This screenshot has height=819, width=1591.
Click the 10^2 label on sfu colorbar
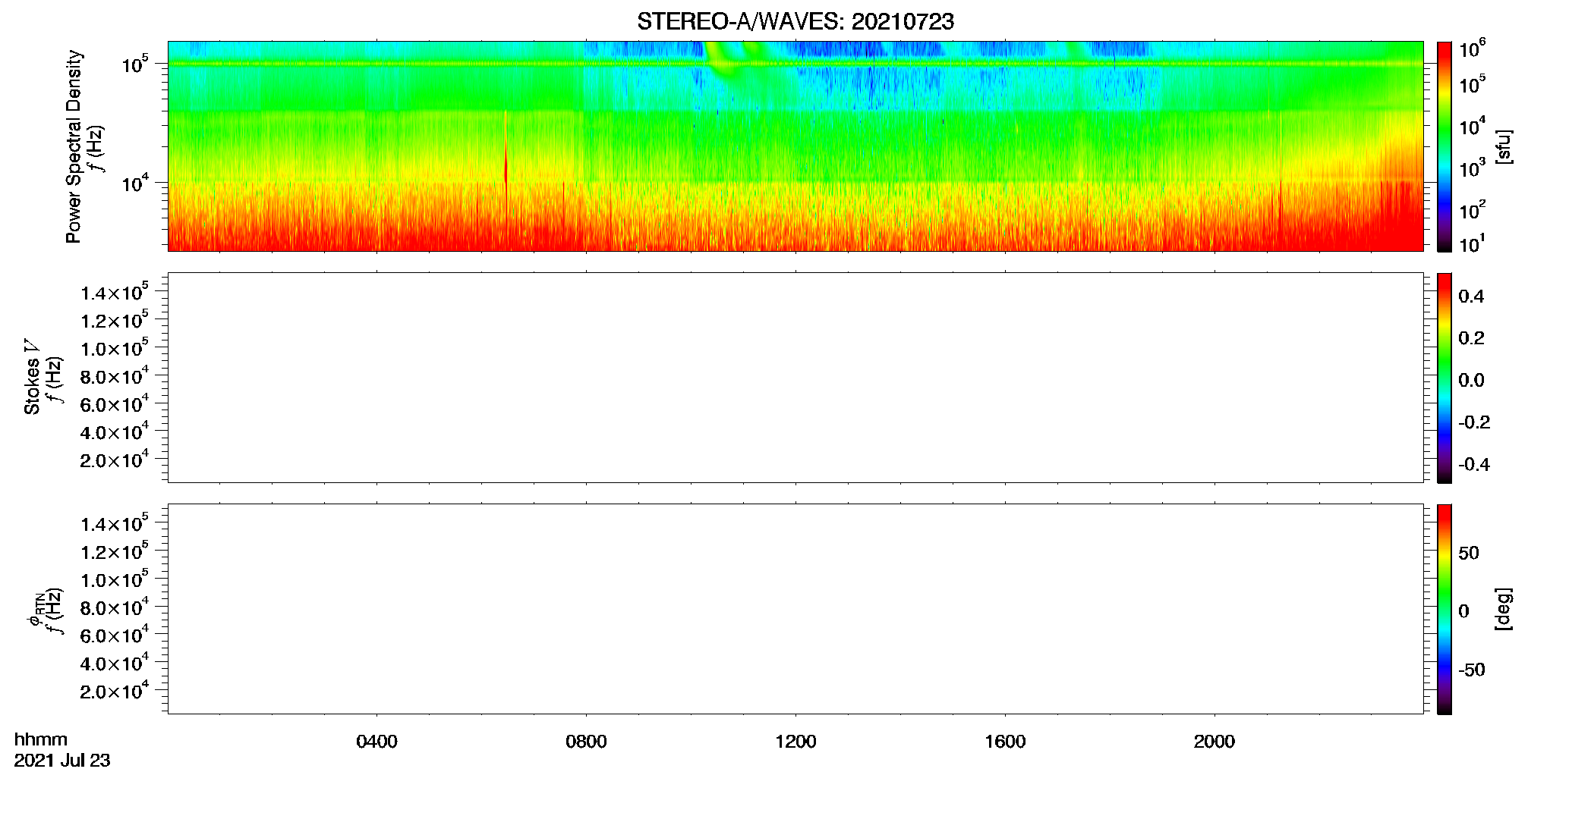click(x=1472, y=210)
